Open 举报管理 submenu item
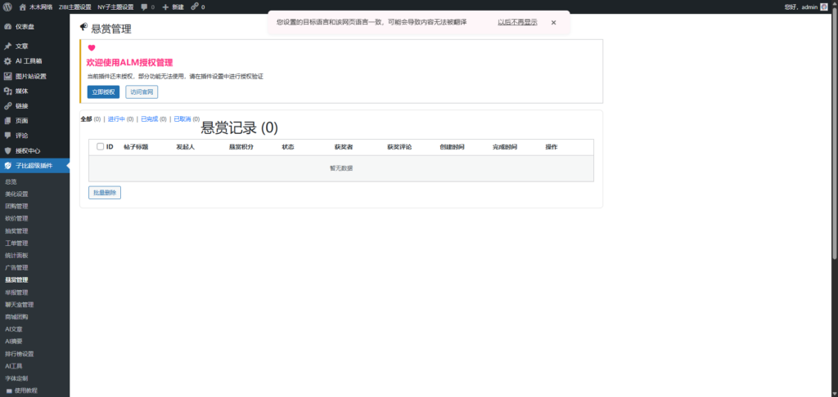 (16, 292)
